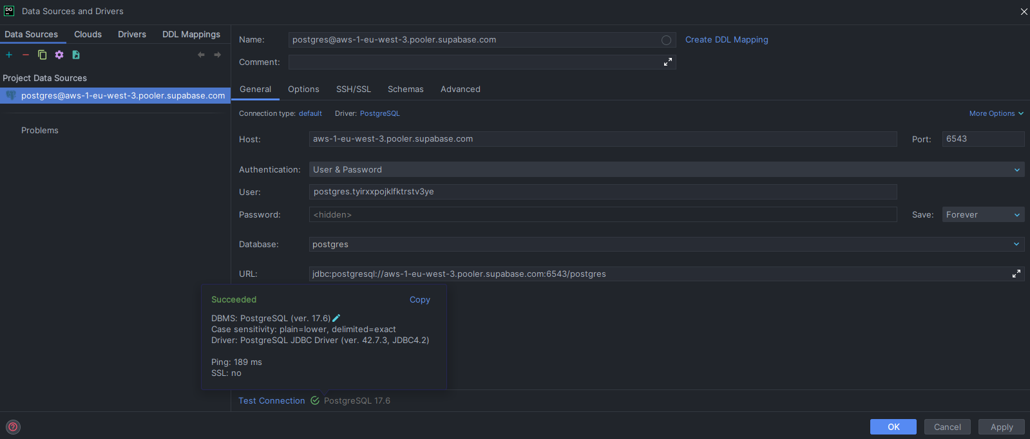
Task: Copy the connection test result
Action: coord(420,299)
